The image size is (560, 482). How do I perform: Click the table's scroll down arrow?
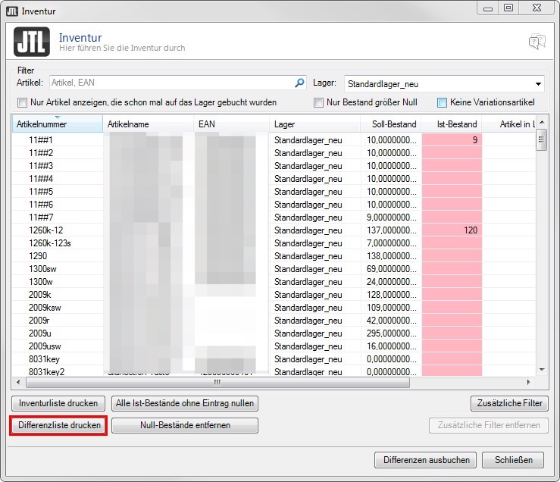pyautogui.click(x=542, y=370)
